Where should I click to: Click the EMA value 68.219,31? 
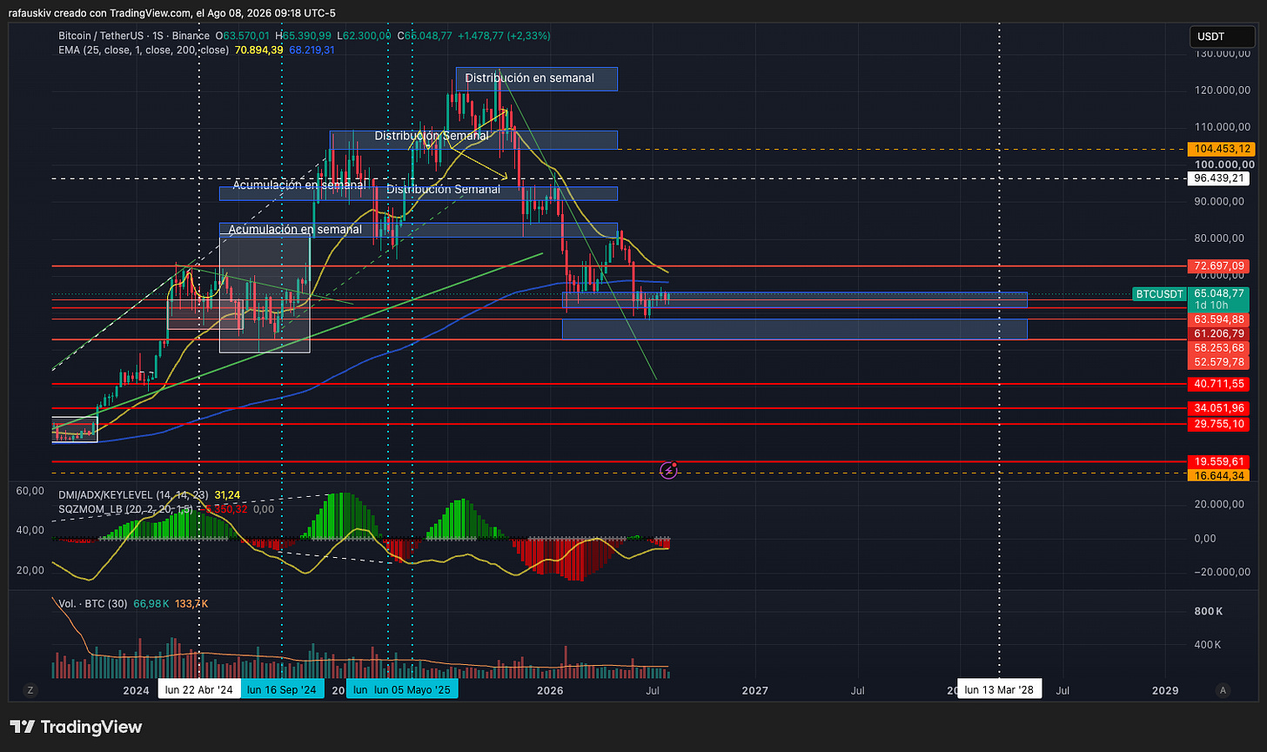[x=312, y=50]
